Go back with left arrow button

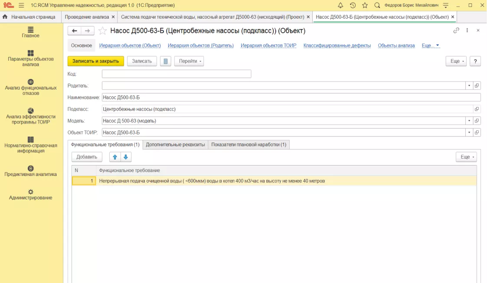74,31
